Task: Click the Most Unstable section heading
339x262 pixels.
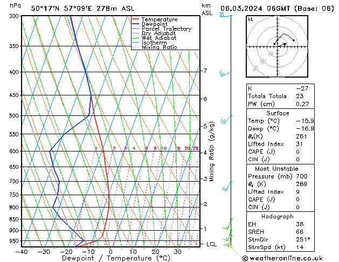Action: point(276,169)
